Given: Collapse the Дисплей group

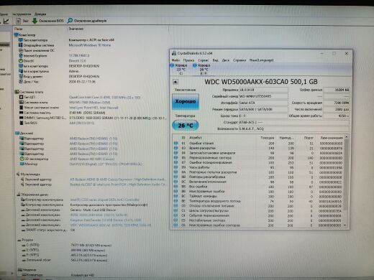Looking at the screenshot, I should tap(17, 133).
